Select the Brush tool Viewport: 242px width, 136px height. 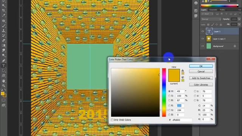(3, 26)
